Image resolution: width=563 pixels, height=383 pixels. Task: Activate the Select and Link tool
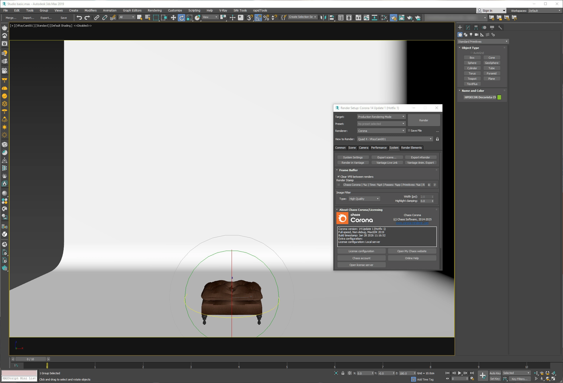pyautogui.click(x=97, y=18)
